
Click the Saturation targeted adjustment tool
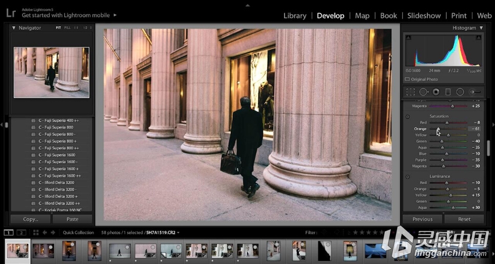click(x=408, y=117)
